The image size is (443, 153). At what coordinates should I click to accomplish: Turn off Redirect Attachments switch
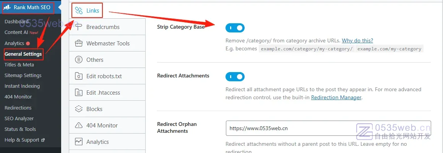click(x=235, y=77)
